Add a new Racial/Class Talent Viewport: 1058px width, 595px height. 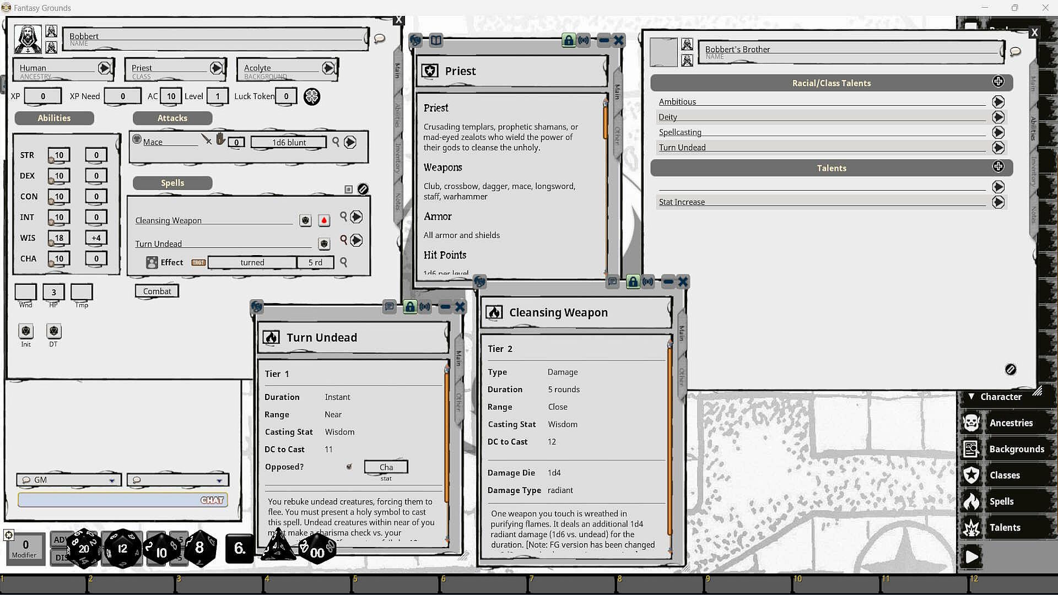(x=998, y=82)
